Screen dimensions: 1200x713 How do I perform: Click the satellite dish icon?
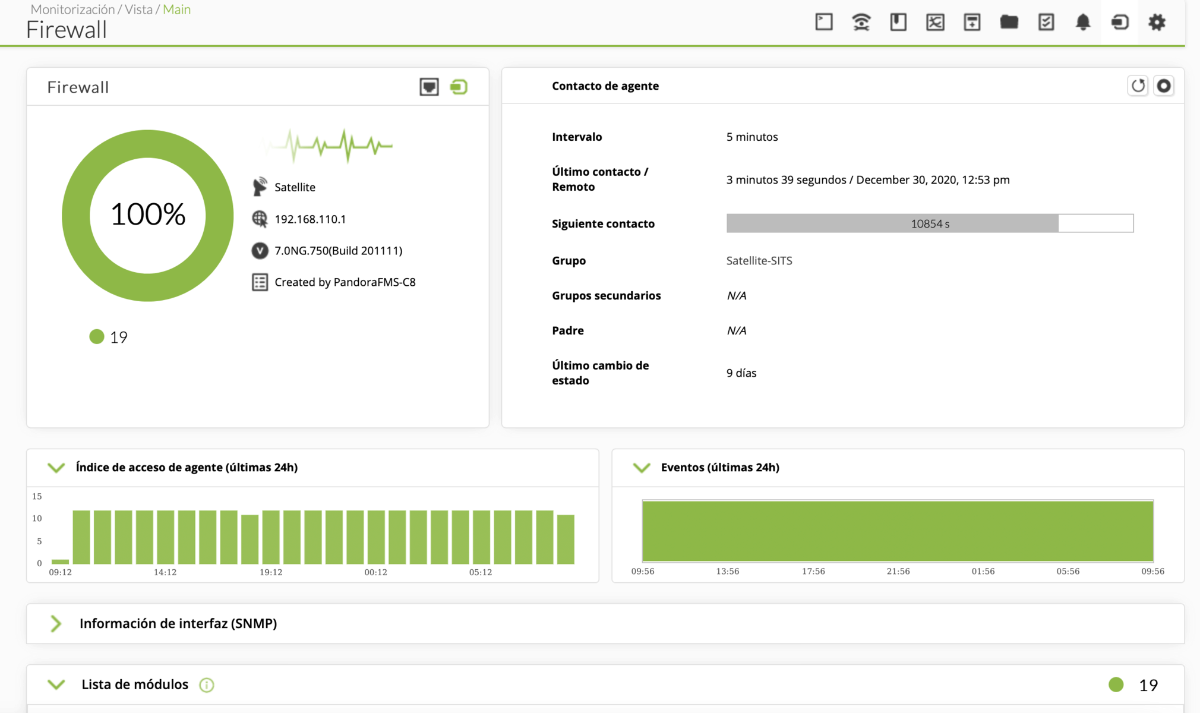(260, 187)
